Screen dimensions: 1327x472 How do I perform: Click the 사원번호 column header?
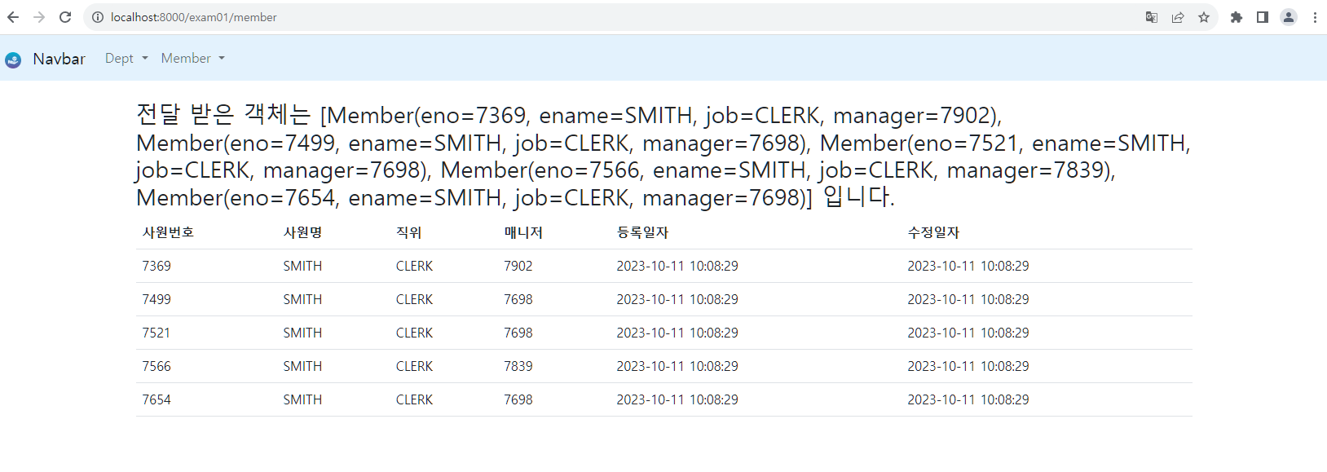click(168, 232)
